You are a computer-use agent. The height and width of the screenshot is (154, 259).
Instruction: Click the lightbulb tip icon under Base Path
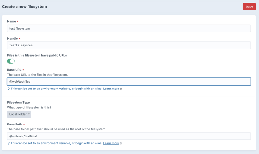click(x=9, y=143)
